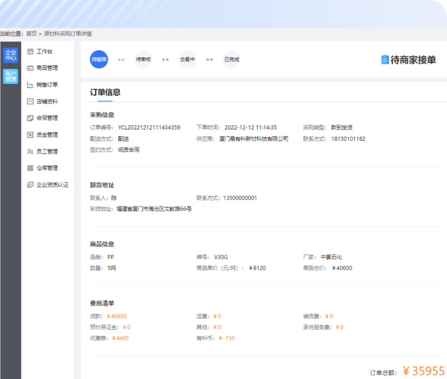This screenshot has height=379, width=447.
Task: Click the 销售订单 chart icon
Action: pos(30,85)
